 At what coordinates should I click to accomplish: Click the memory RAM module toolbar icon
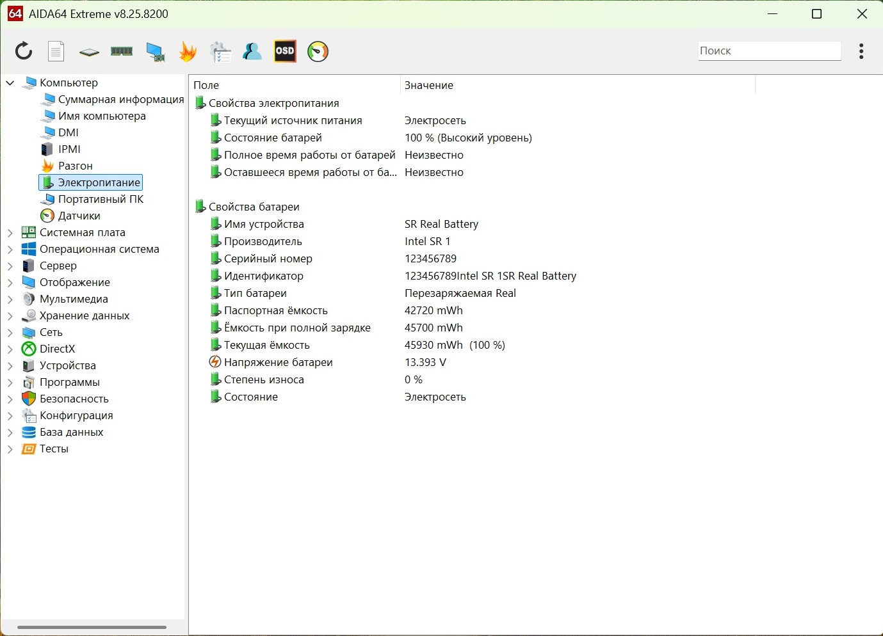click(122, 51)
